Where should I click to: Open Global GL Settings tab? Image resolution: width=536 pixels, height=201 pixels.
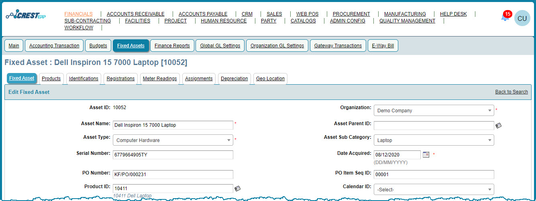tap(220, 46)
